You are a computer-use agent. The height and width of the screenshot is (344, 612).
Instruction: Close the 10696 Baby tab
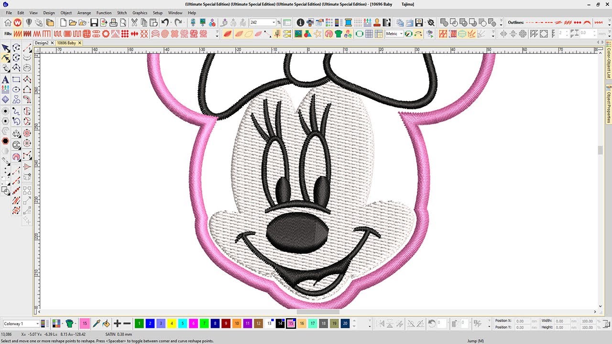[80, 43]
